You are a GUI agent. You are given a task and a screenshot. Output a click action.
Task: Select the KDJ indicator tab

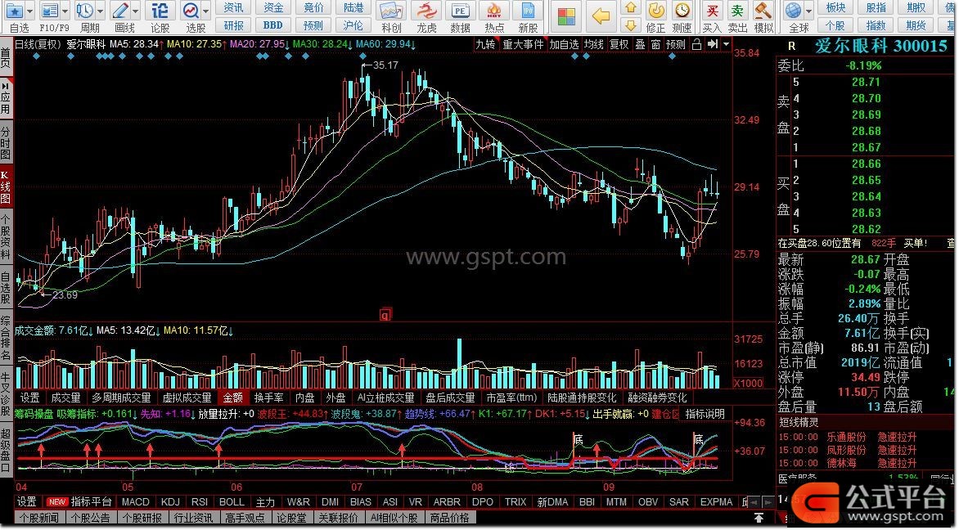(x=170, y=502)
